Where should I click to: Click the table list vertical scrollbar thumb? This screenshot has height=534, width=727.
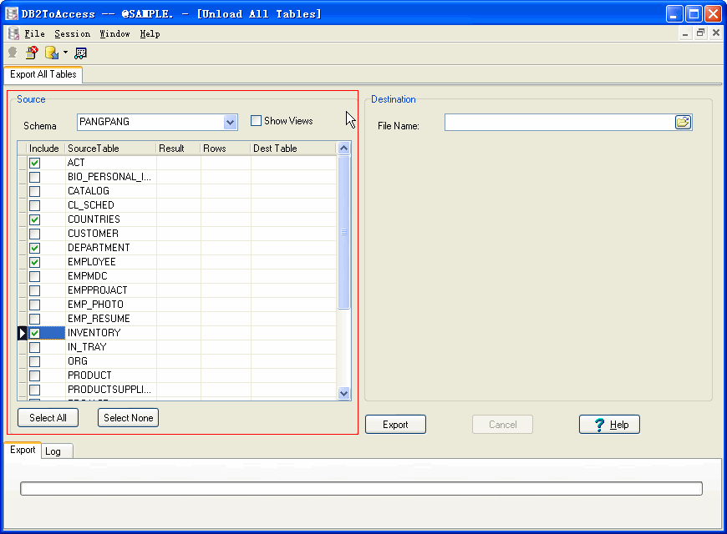point(343,232)
